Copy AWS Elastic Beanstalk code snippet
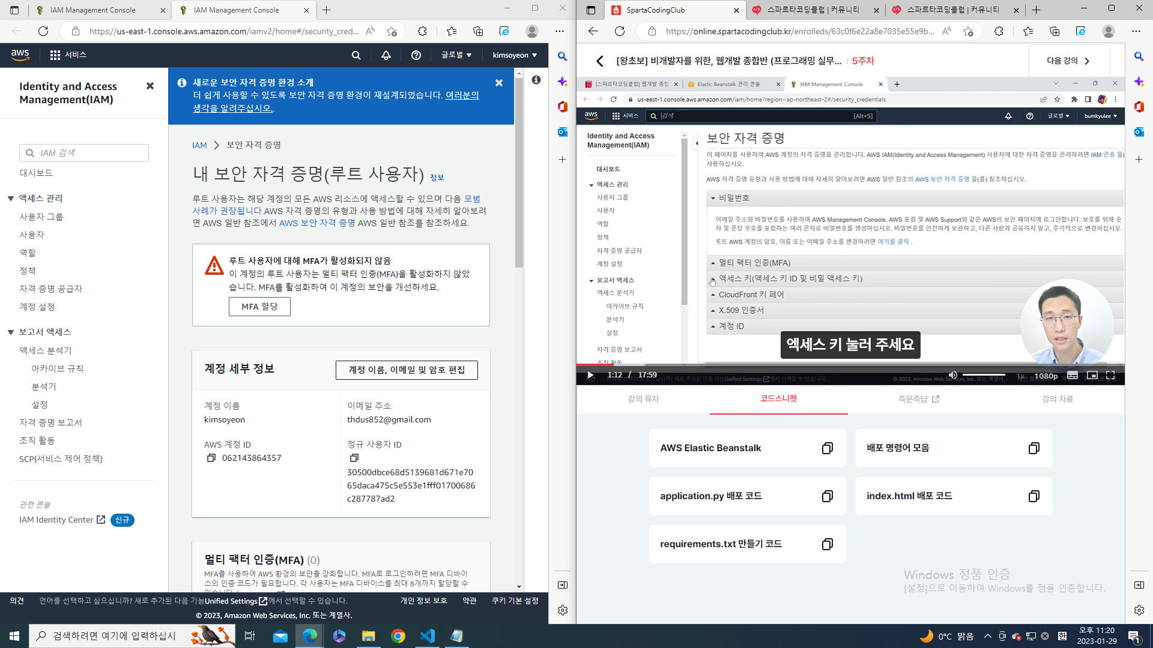This screenshot has height=648, width=1153. (828, 448)
